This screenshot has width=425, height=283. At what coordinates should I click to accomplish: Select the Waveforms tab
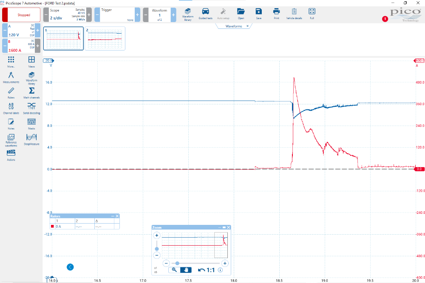point(234,26)
